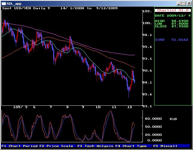Click the DATE 2009/12/ 9 readout

coord(173,16)
